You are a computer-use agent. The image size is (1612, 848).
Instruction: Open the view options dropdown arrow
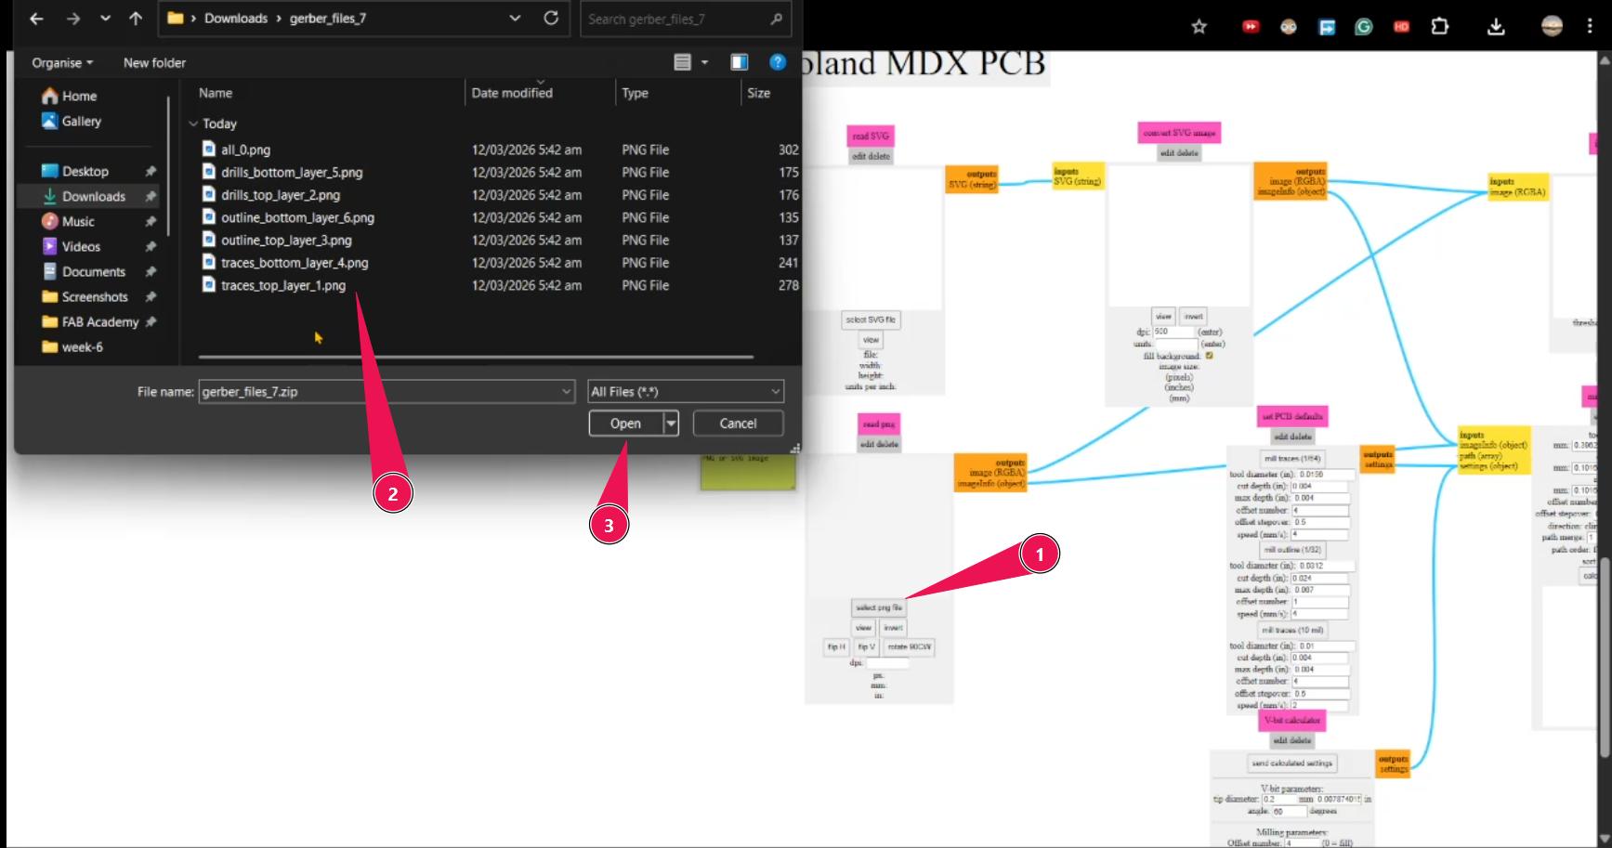click(704, 62)
